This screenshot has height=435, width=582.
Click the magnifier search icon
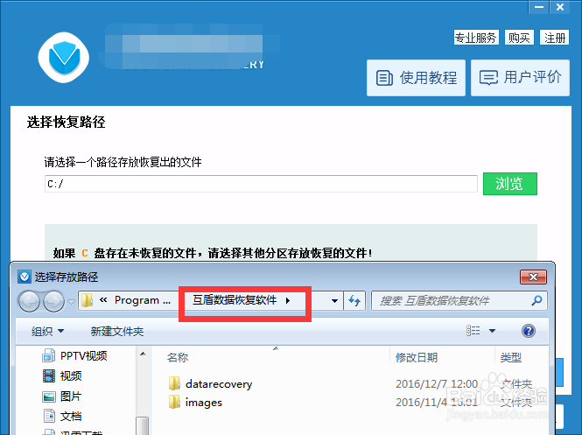pos(536,300)
